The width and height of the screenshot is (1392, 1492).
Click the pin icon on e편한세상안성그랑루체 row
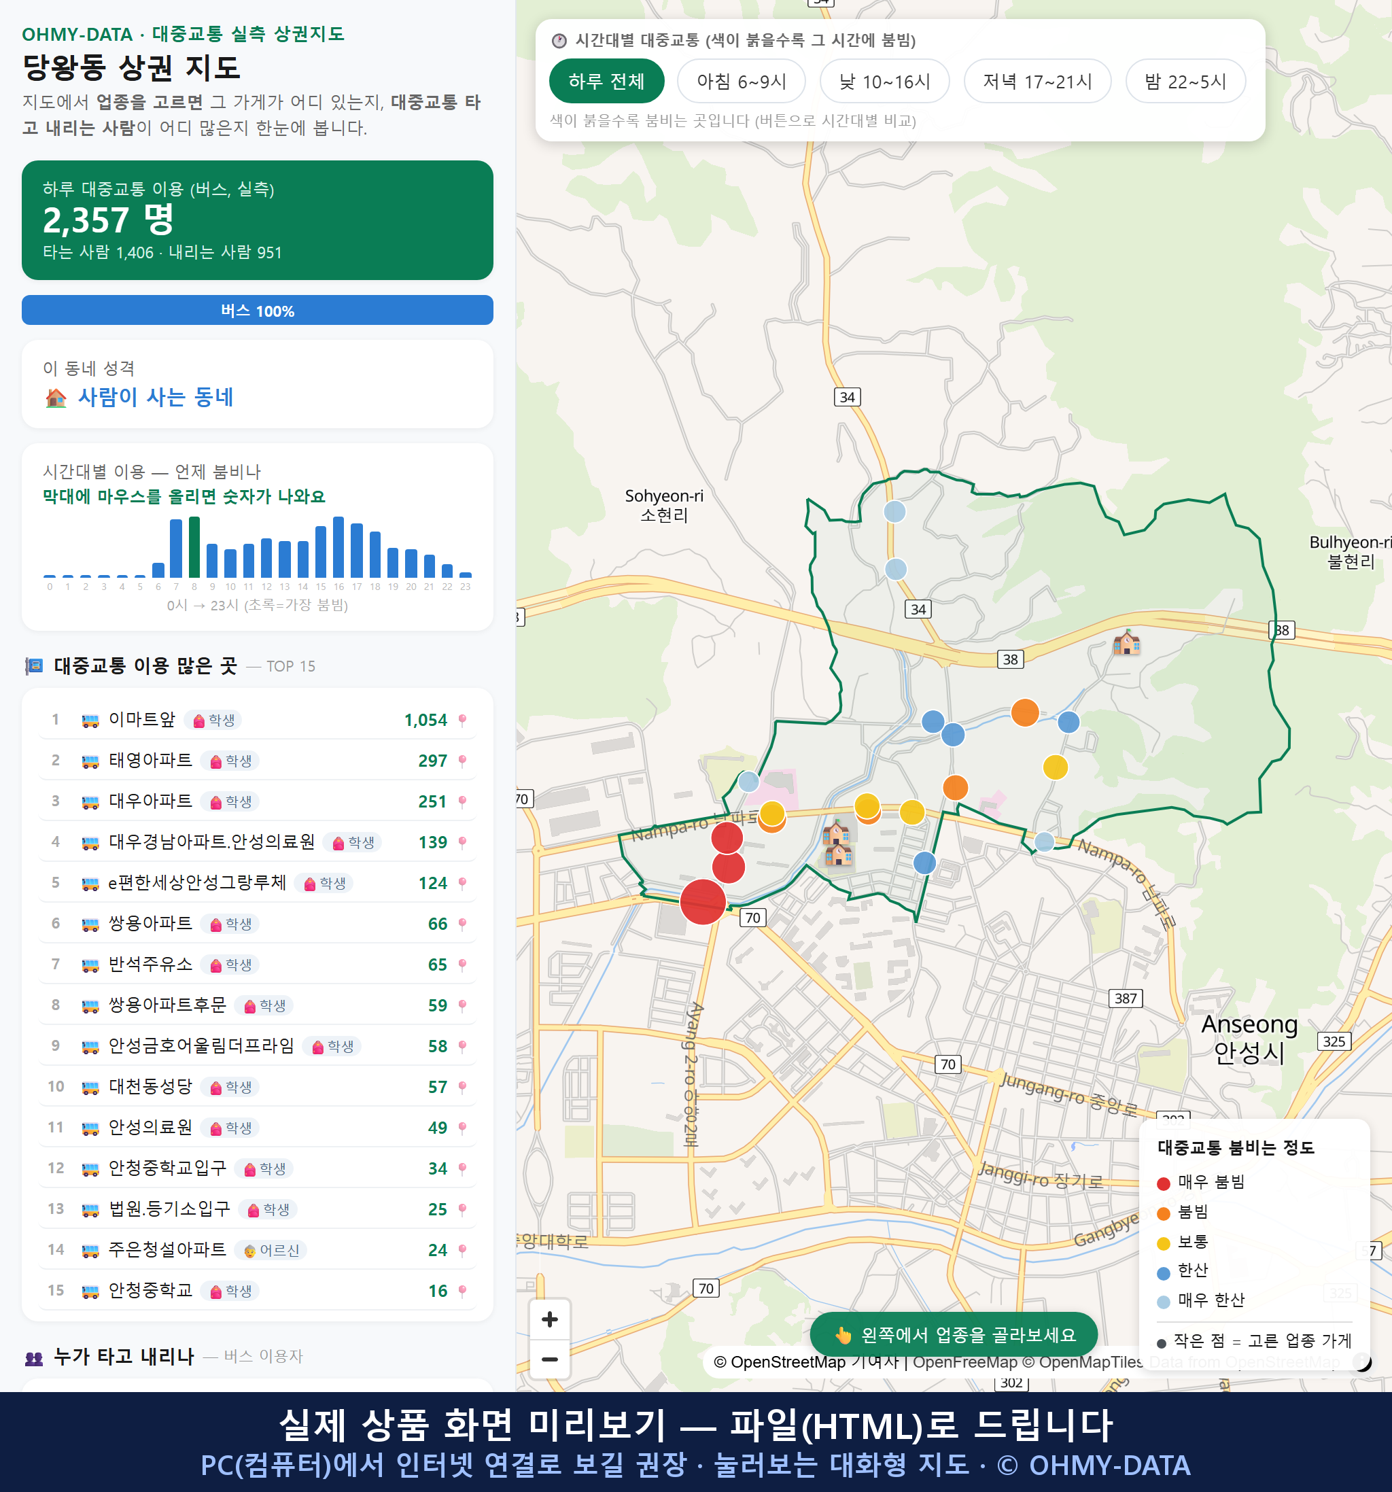(x=462, y=884)
